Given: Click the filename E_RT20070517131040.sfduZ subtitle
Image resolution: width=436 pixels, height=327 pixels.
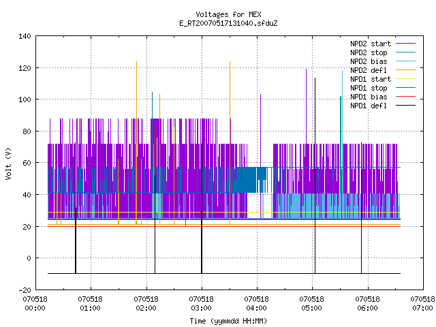Looking at the screenshot, I should 228,23.
